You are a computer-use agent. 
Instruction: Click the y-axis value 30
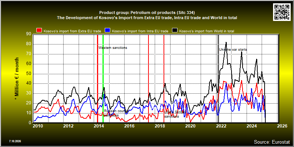(x=29, y=93)
